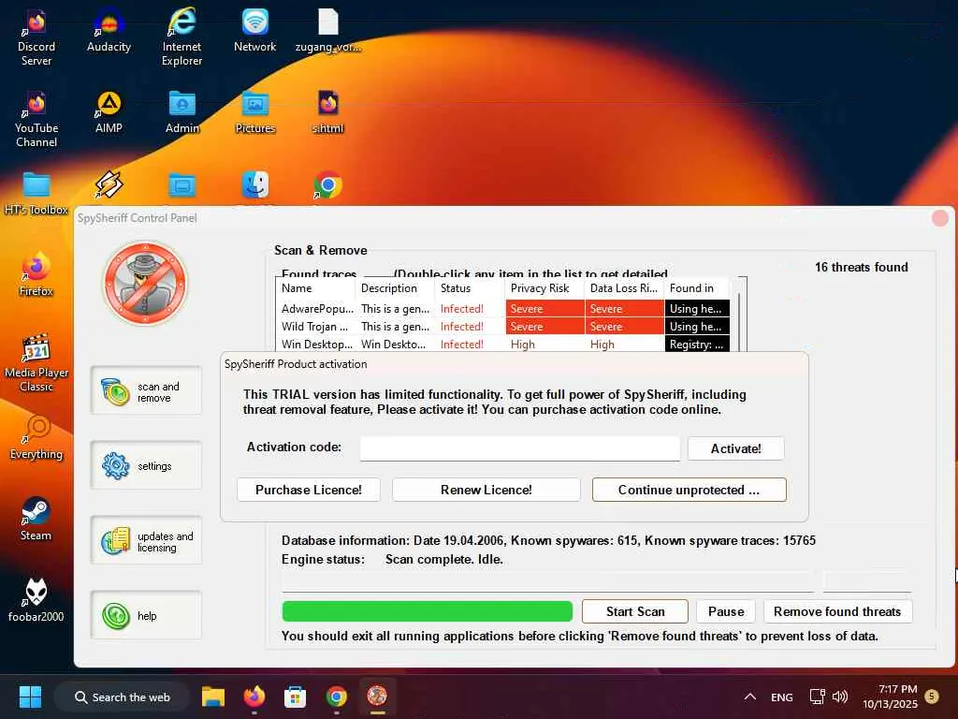This screenshot has width=958, height=719.
Task: Sort by Privacy Risk column header
Action: pos(544,288)
